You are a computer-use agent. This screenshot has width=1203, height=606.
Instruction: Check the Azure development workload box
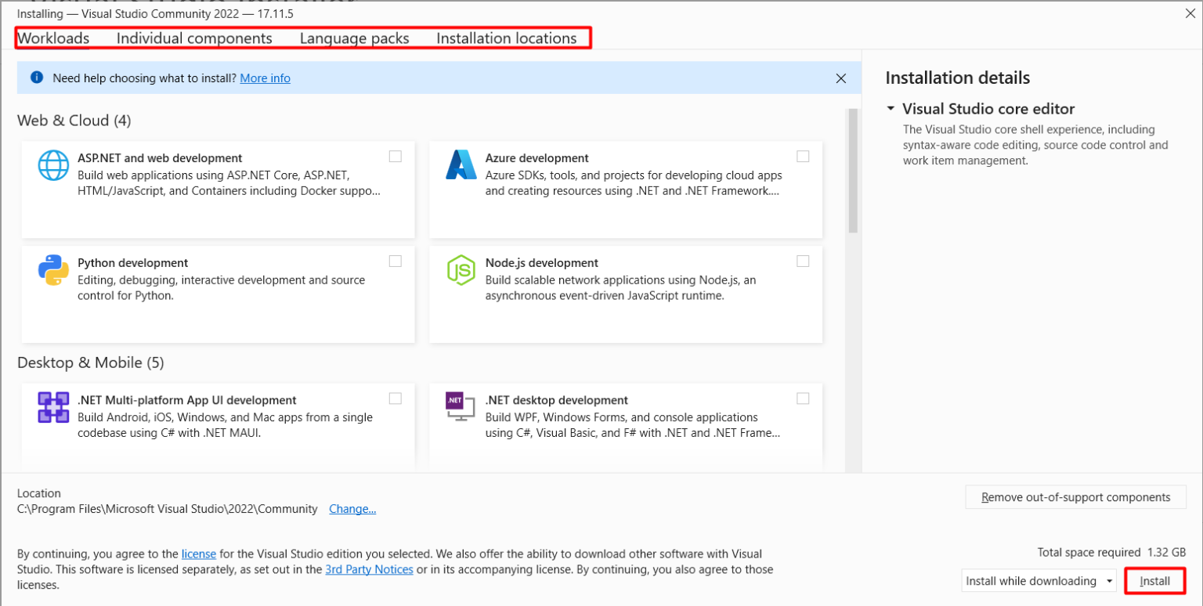(x=803, y=156)
